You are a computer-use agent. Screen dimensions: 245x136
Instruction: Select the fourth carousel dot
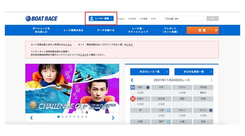[x=70, y=117]
